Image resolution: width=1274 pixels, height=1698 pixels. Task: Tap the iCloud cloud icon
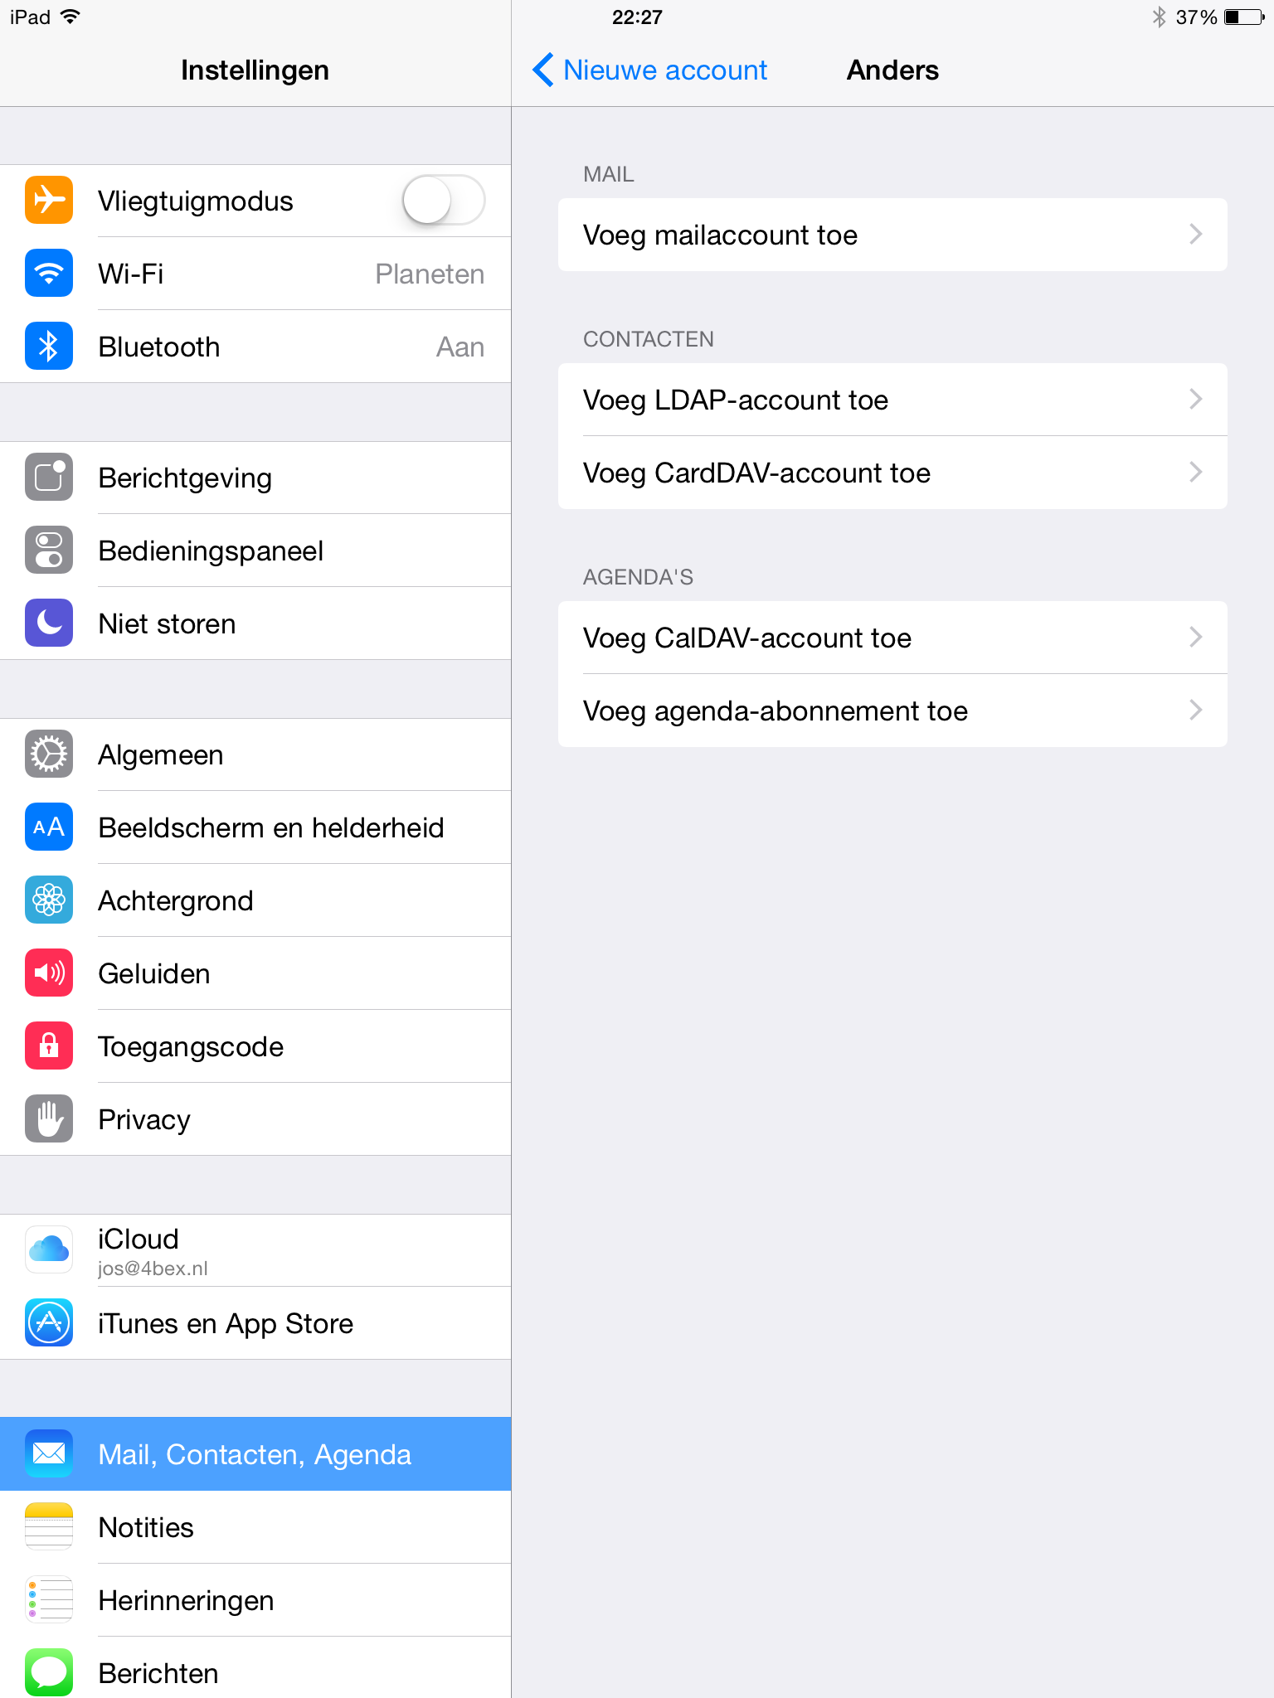pos(49,1250)
